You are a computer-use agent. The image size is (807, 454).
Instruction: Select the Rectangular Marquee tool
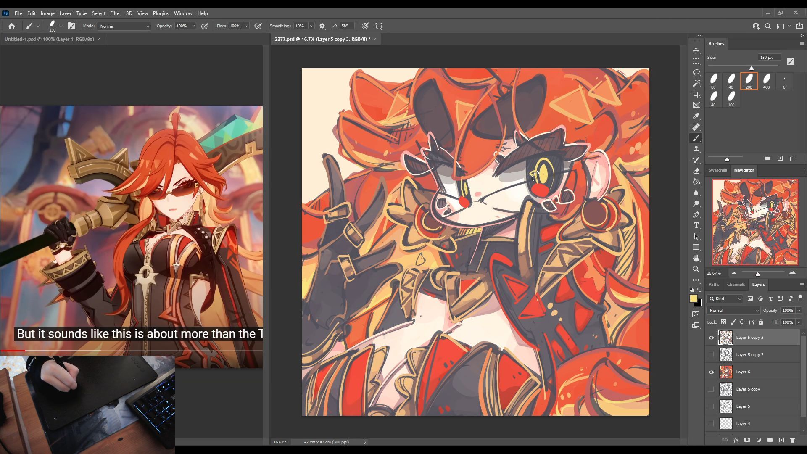[x=696, y=61]
